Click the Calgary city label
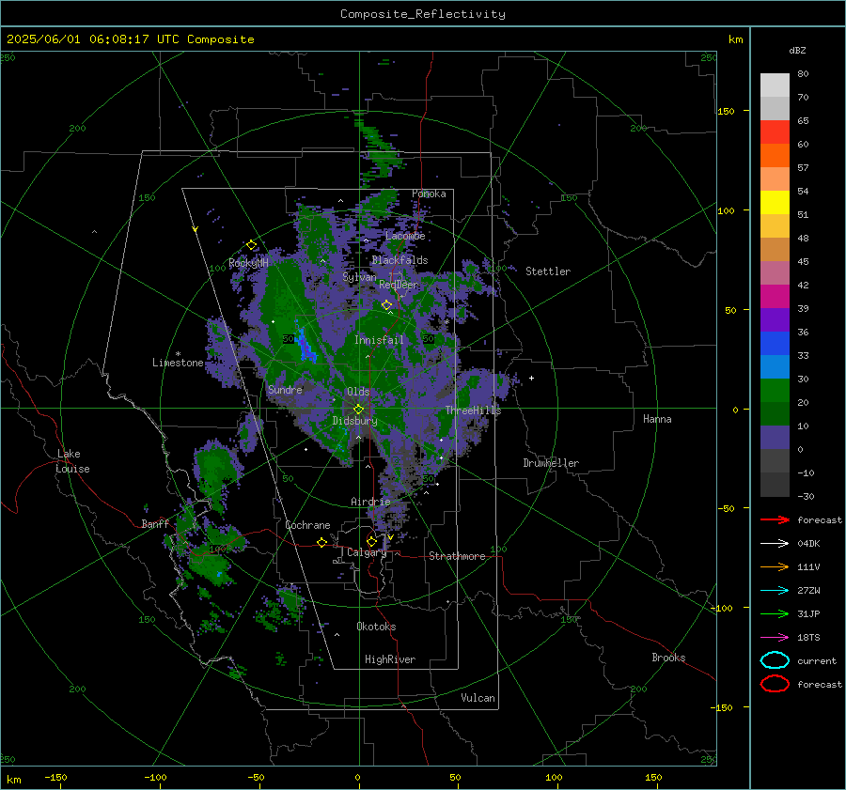 [367, 552]
